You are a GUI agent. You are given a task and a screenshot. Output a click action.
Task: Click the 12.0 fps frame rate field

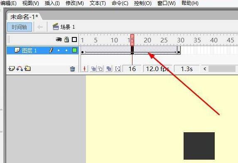157,69
